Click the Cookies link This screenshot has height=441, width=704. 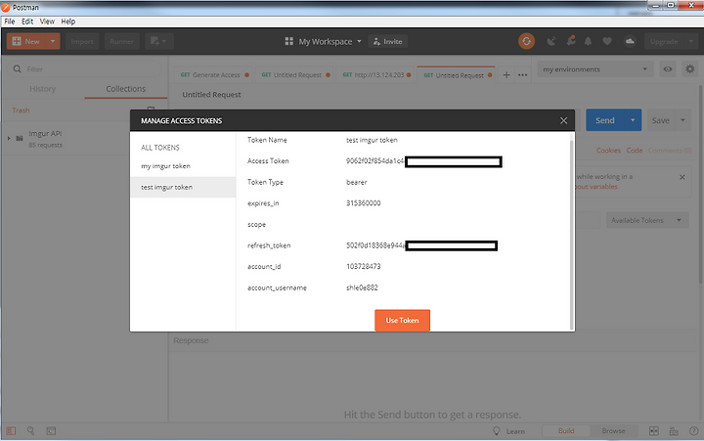pos(608,151)
